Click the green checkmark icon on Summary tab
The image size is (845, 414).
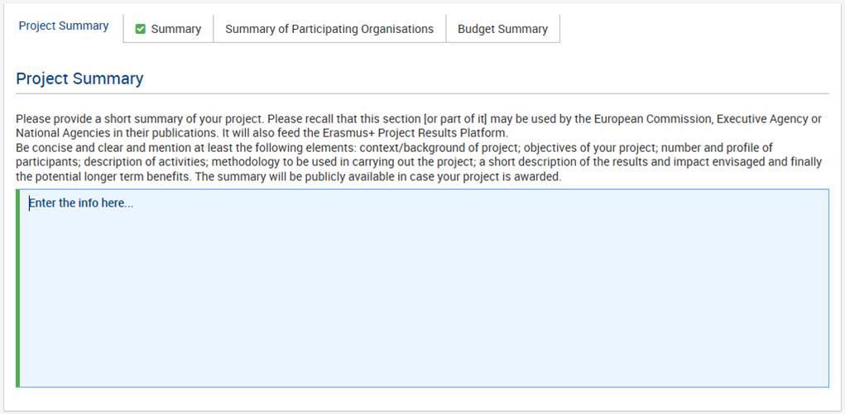pyautogui.click(x=140, y=29)
